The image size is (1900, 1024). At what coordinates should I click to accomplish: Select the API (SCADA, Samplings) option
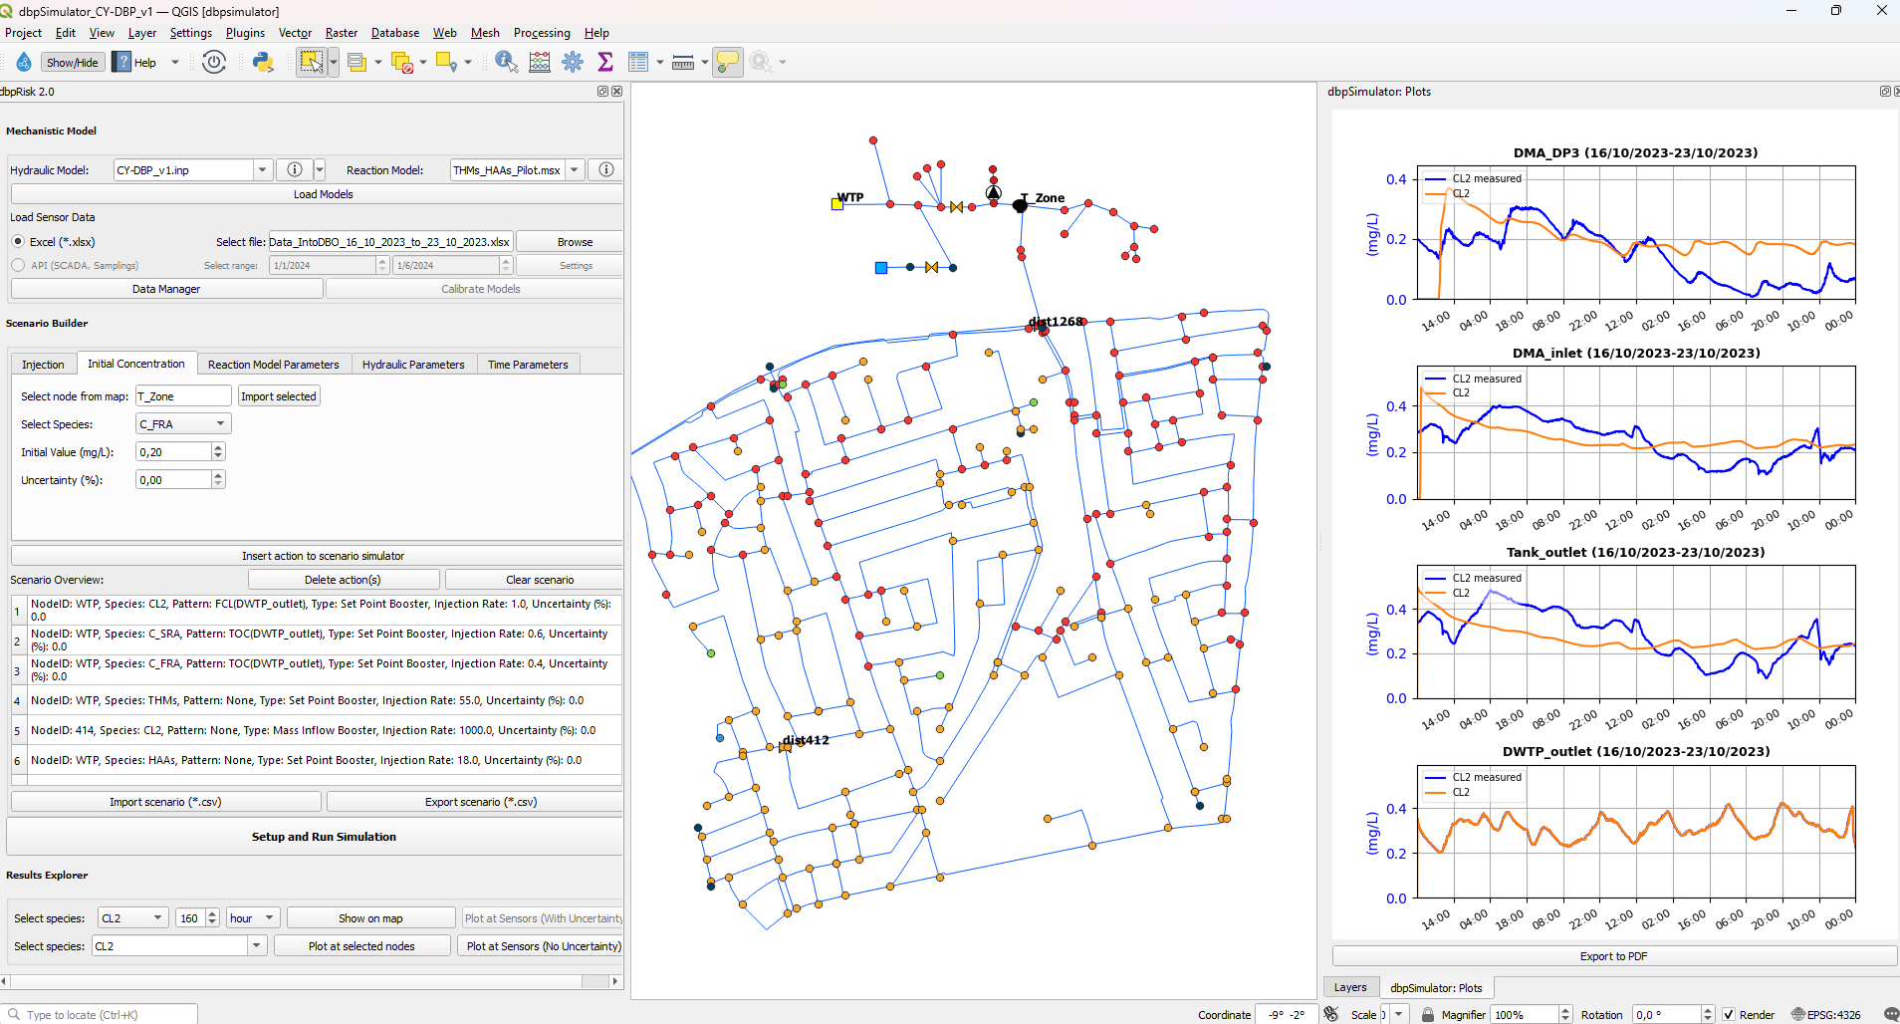[18, 265]
